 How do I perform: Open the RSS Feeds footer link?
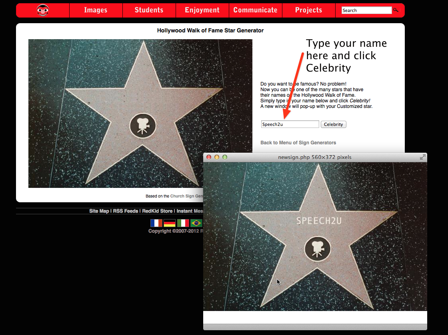point(126,211)
